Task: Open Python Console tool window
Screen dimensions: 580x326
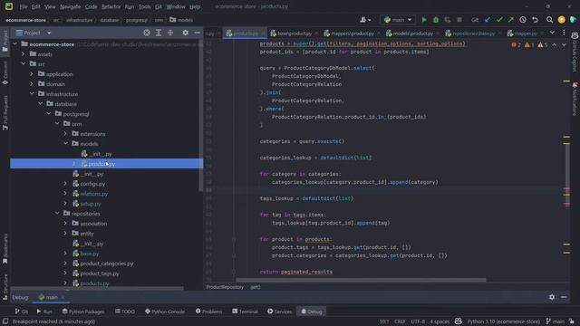Action: [165, 312]
